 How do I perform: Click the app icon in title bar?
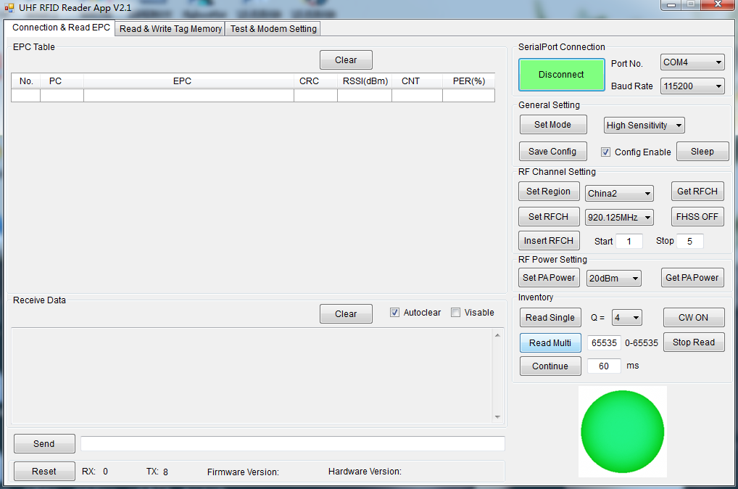(9, 7)
